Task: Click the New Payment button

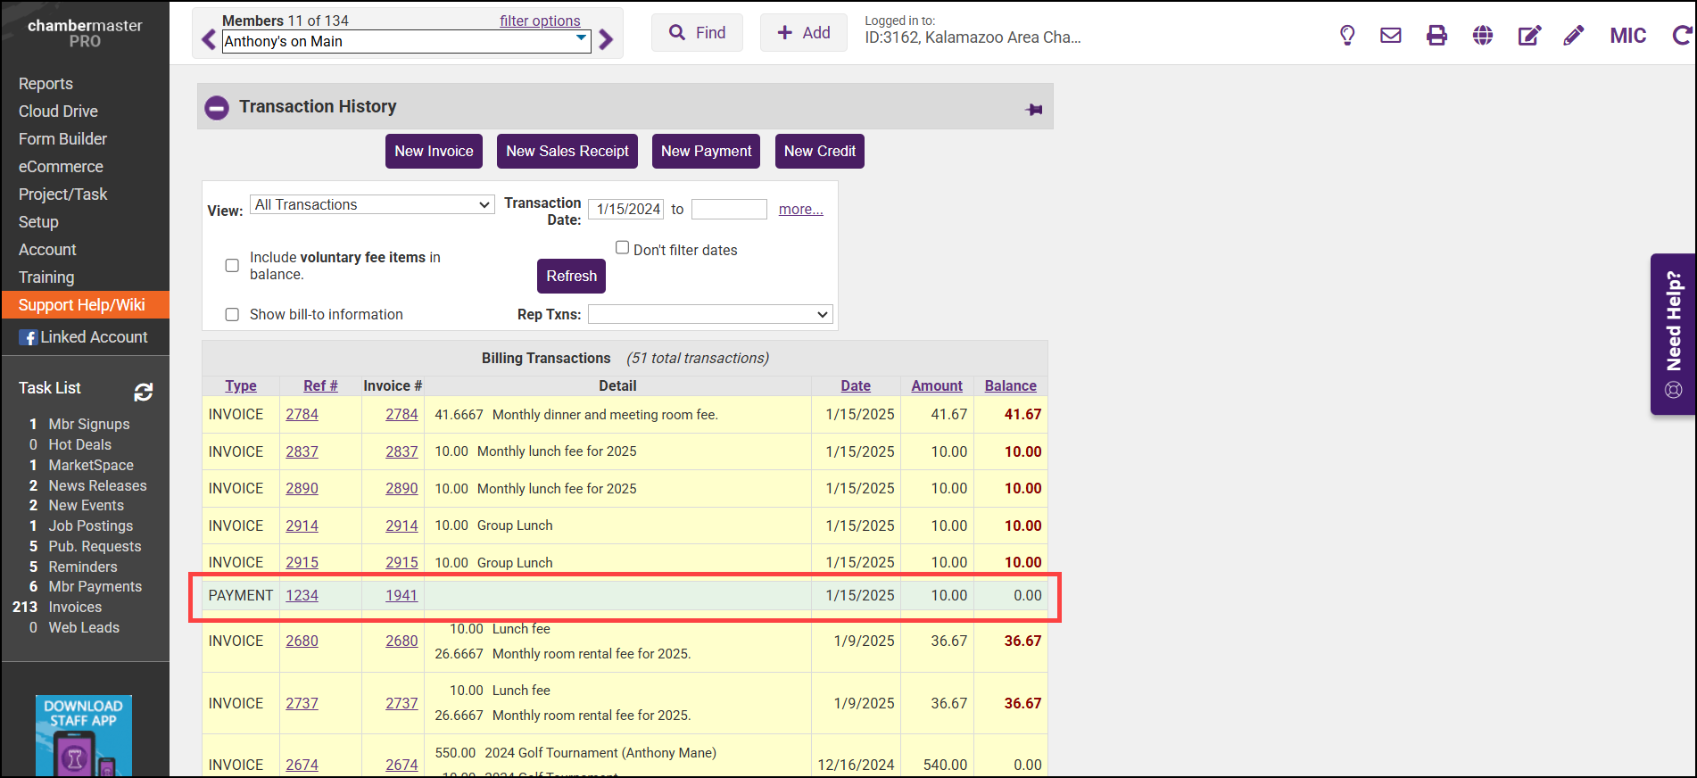Action: [x=706, y=152]
